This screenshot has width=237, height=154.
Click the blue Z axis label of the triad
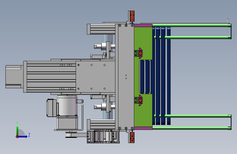point(29,135)
